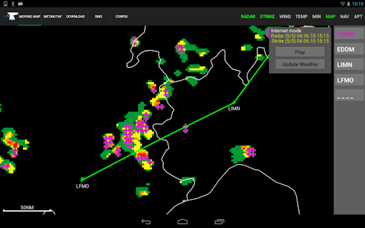Click the Radar timestamp status text

[300, 36]
